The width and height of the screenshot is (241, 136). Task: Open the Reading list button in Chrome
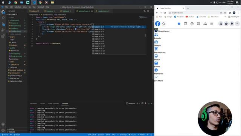234,17
